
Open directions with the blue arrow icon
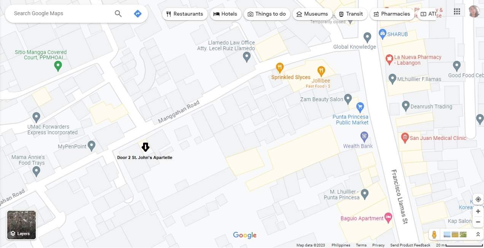[x=138, y=14]
